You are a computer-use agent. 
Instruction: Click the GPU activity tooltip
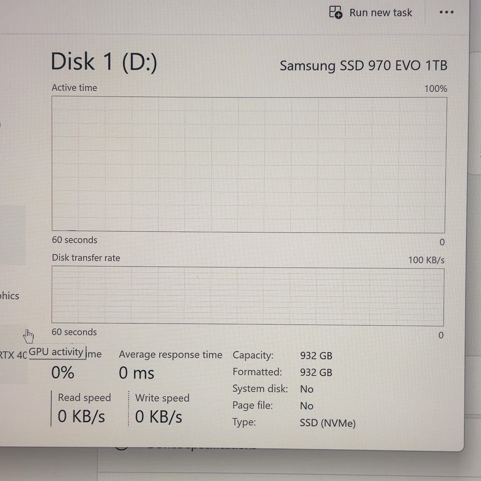pos(57,352)
